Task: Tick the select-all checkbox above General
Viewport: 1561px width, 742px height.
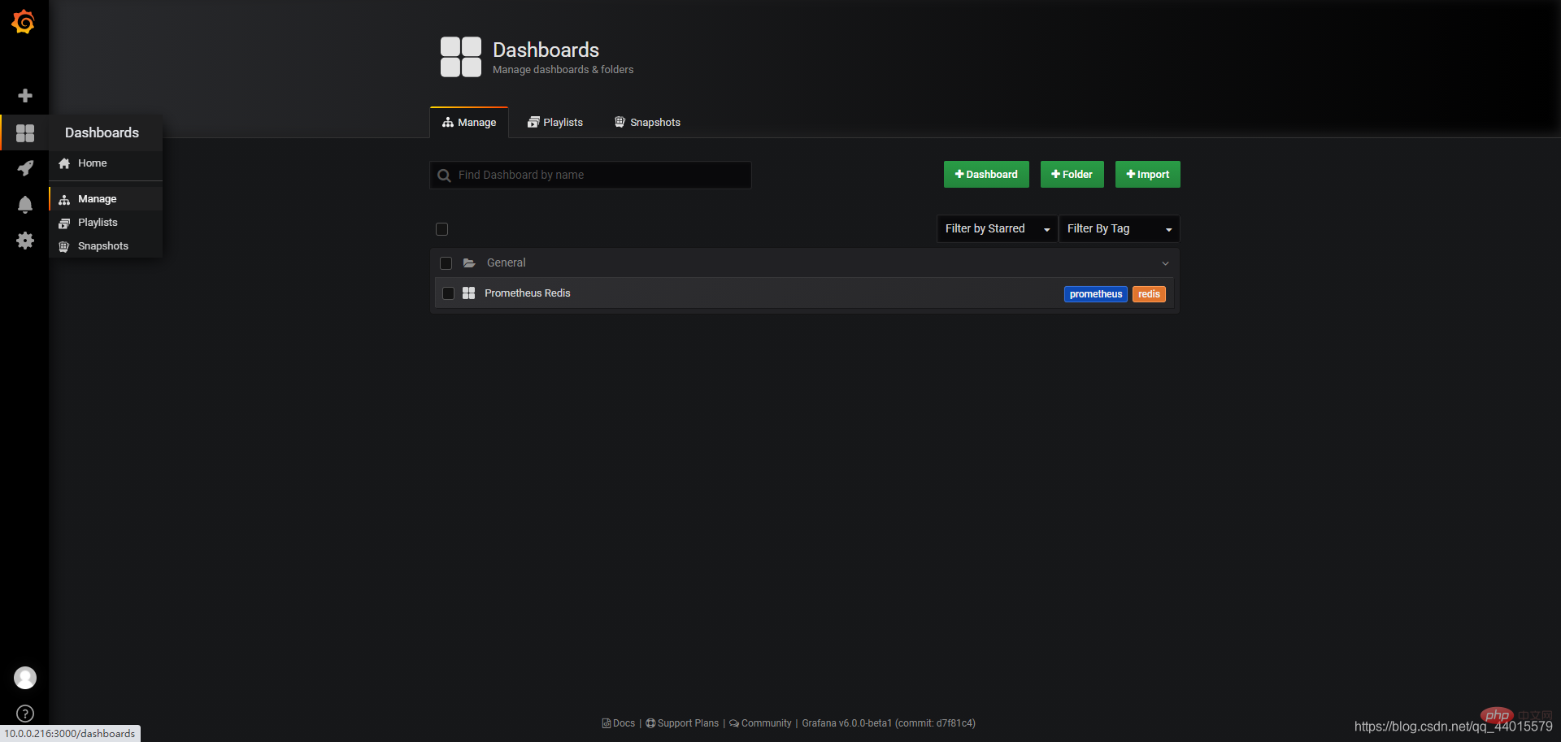Action: (x=442, y=229)
